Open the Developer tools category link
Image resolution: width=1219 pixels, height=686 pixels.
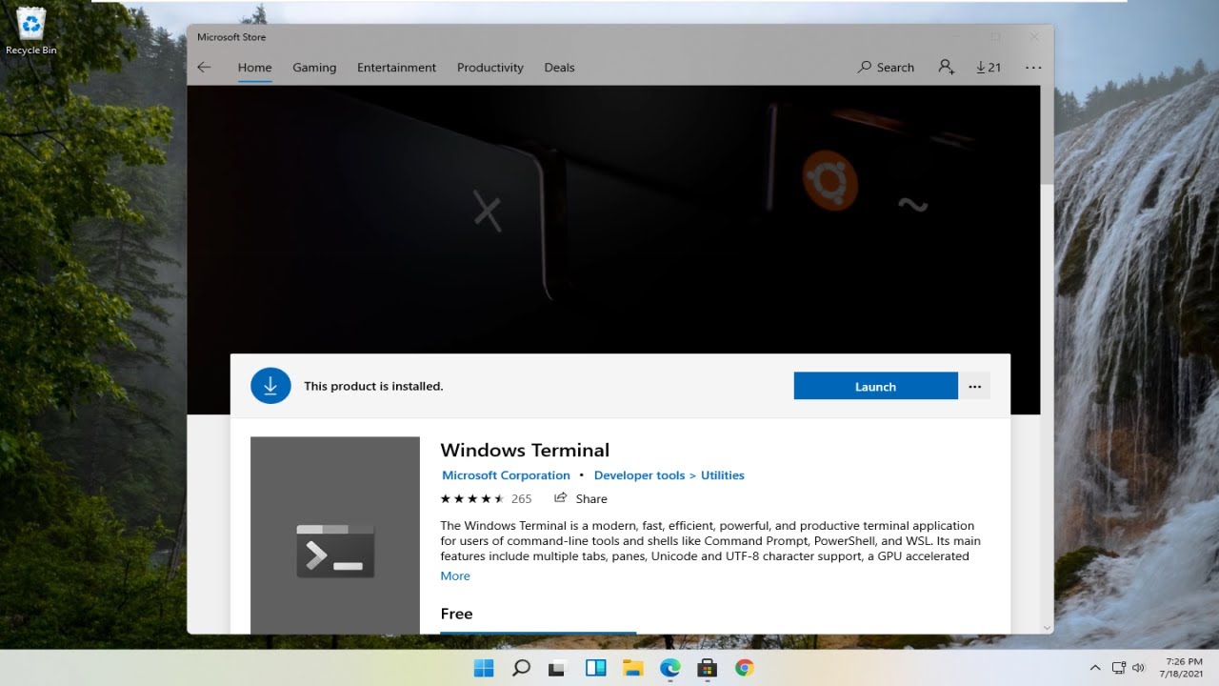(x=639, y=475)
